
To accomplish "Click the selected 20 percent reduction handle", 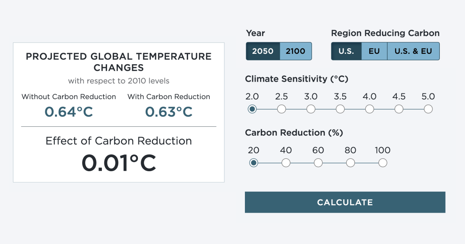I will point(254,163).
